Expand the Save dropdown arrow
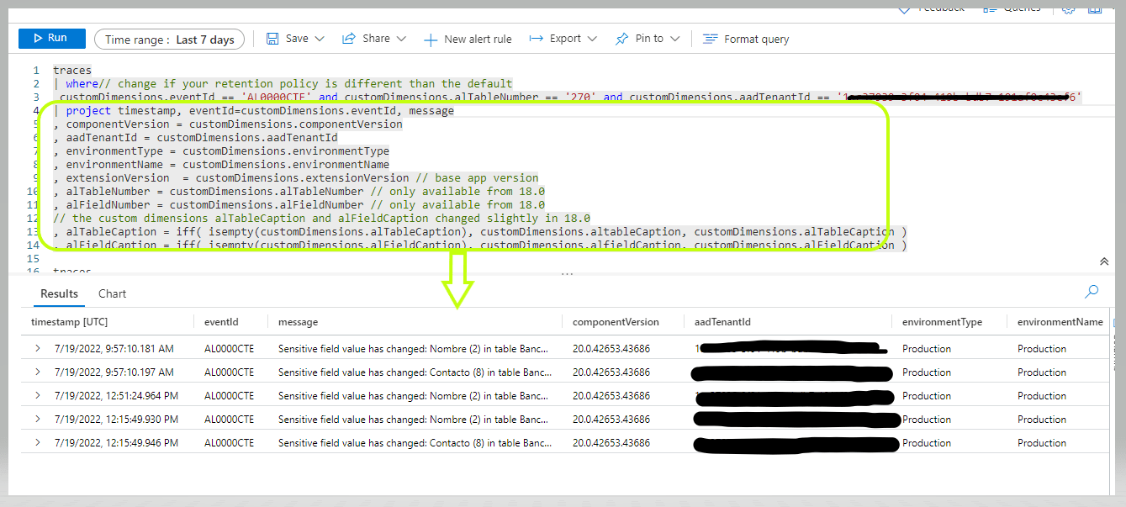 pos(320,40)
